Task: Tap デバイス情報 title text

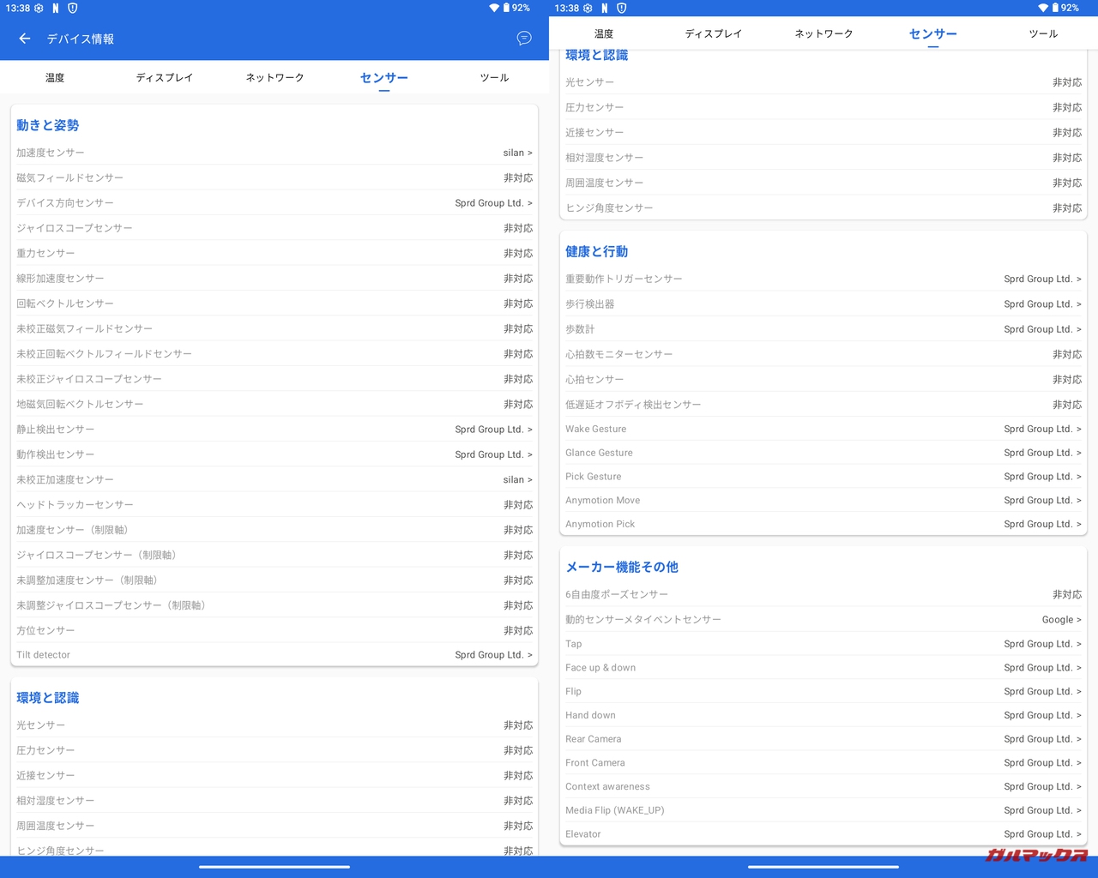Action: coord(81,39)
